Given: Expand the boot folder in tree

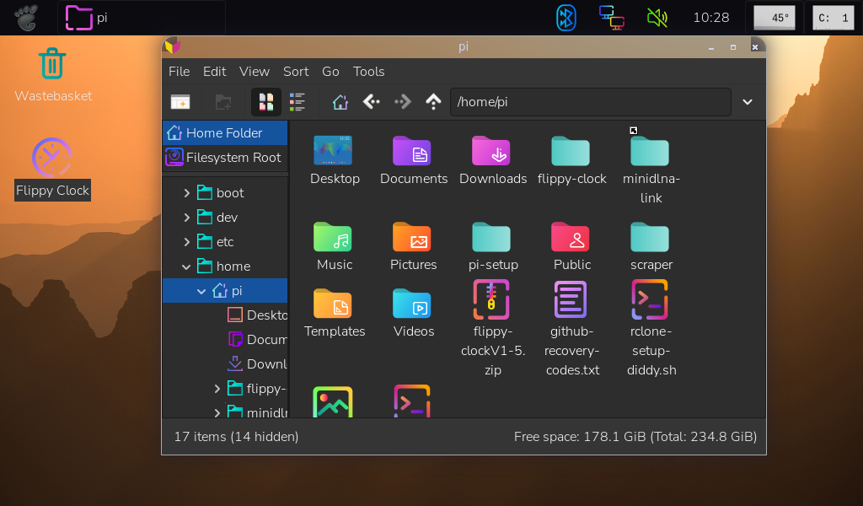Looking at the screenshot, I should pos(186,193).
